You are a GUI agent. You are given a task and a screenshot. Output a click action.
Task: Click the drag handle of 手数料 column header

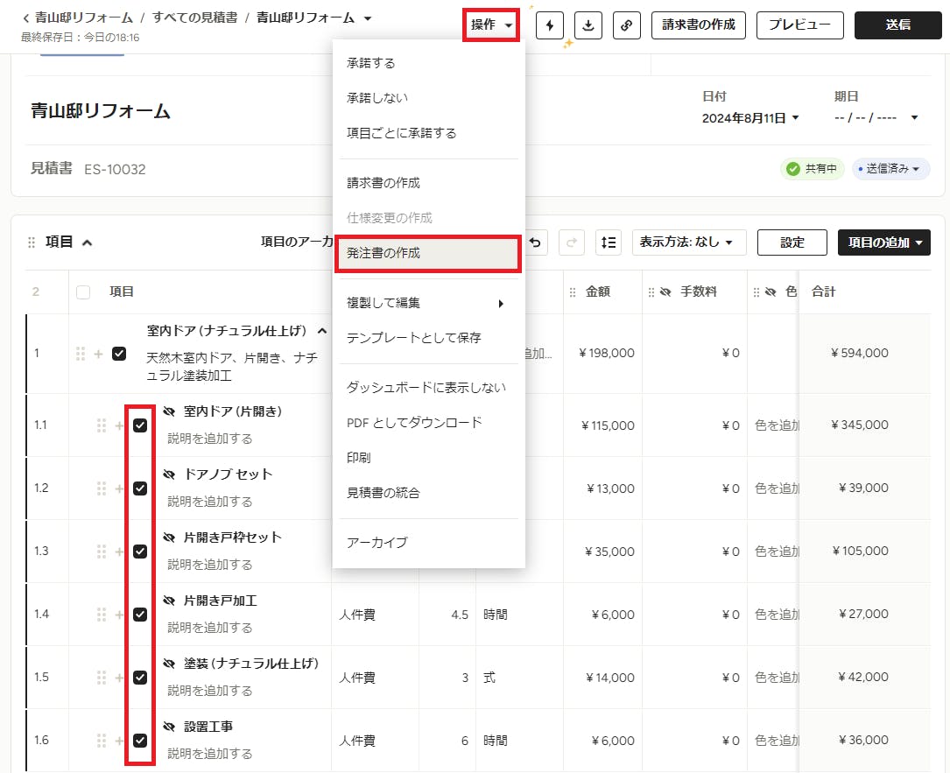click(x=651, y=292)
